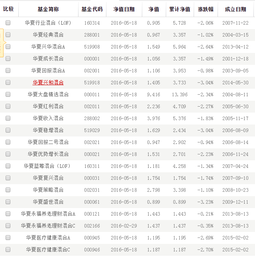This screenshot has height=257, width=255.
Task: Open the 华夏兴华混合A fund link
Action: click(x=48, y=47)
